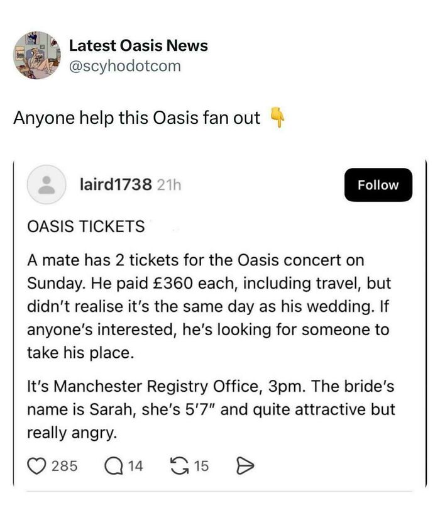Click the Manchester Registry Office paragraph
This screenshot has height=532, width=440.
pyautogui.click(x=210, y=397)
